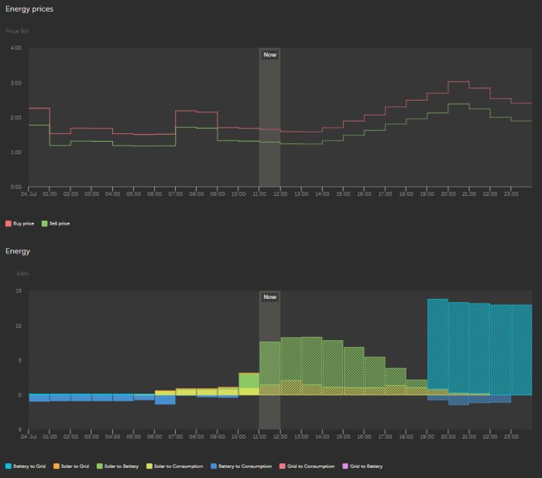Click the Now marker in Energy prices chart
This screenshot has width=542, height=478.
[x=269, y=55]
